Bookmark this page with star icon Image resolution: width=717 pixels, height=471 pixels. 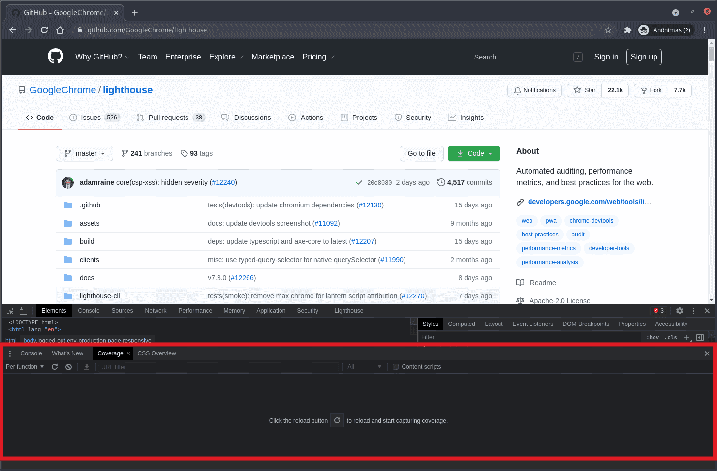tap(608, 30)
